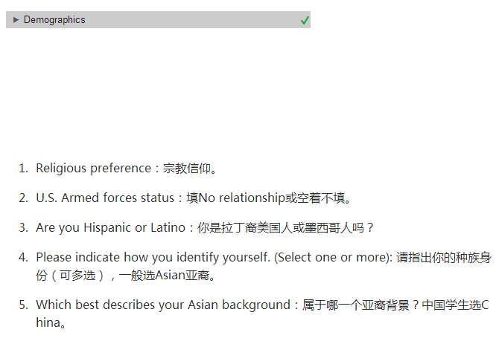The image size is (496, 338).
Task: Click the "Are you Hispanic or Latino" text
Action: (x=111, y=228)
